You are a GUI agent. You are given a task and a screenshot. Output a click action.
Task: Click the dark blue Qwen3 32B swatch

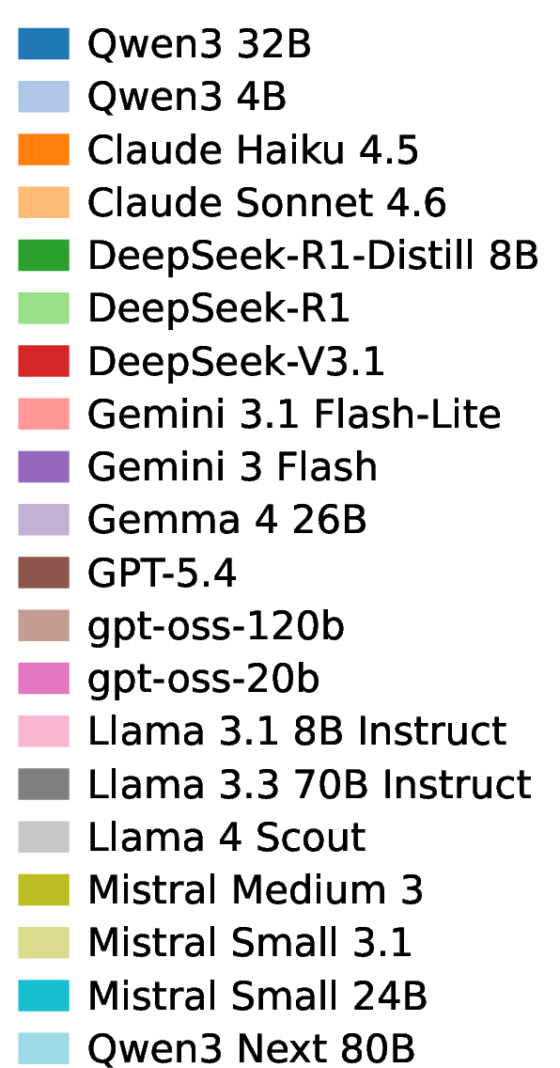coord(43,44)
